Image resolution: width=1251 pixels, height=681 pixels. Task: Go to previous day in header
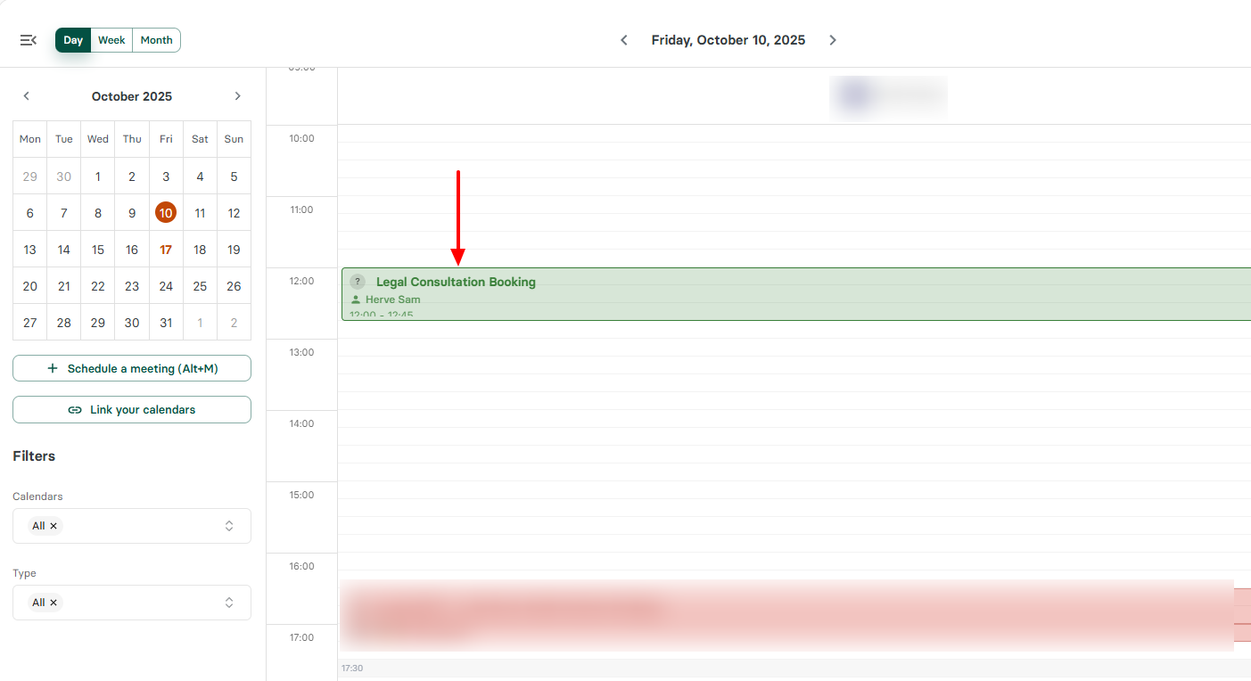point(624,40)
